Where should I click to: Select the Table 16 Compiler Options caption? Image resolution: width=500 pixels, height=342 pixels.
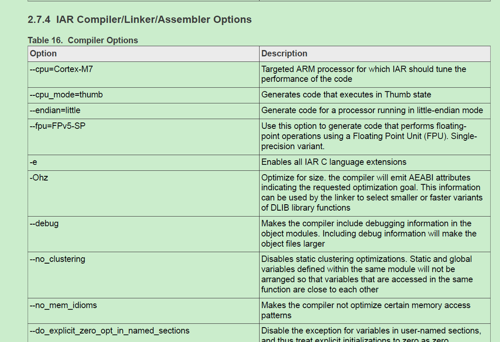83,40
